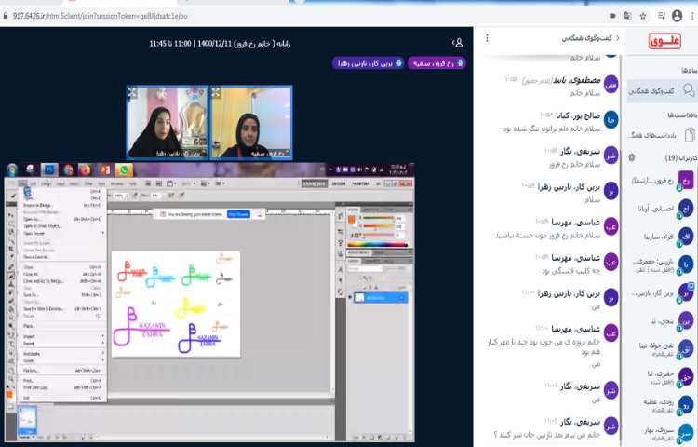Click the orange swatch in Color panel
The width and height of the screenshot is (698, 447).
[x=352, y=219]
